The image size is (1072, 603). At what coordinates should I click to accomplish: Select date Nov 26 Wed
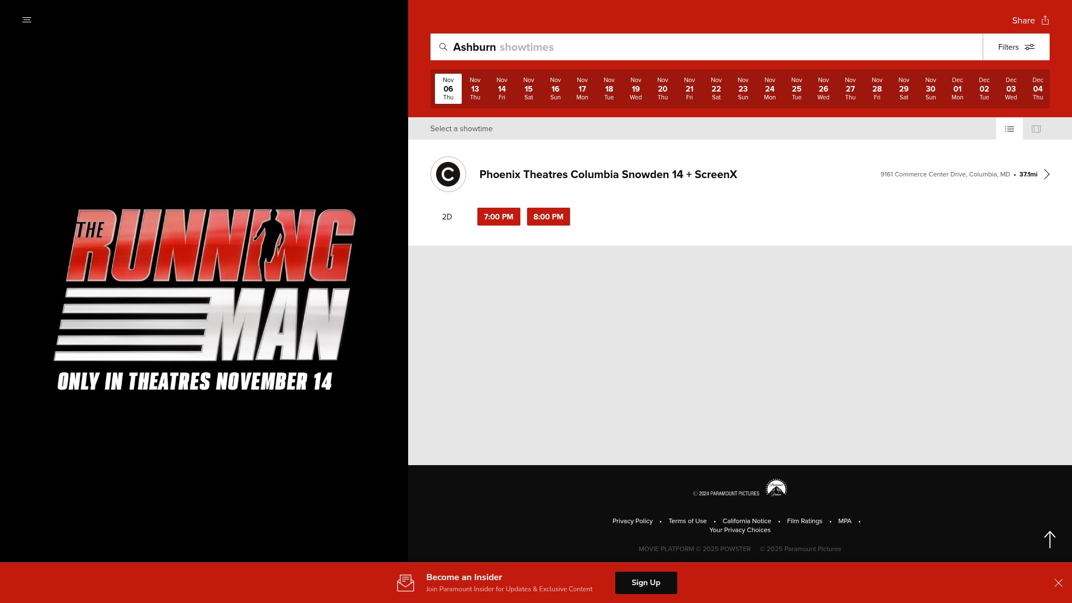pos(824,89)
